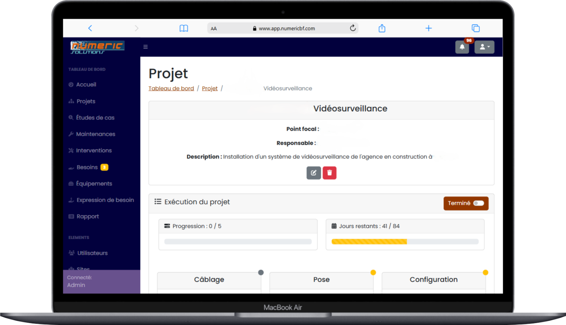Viewport: 566px width, 325px height.
Task: Click the browser back arrow
Action: pyautogui.click(x=90, y=28)
